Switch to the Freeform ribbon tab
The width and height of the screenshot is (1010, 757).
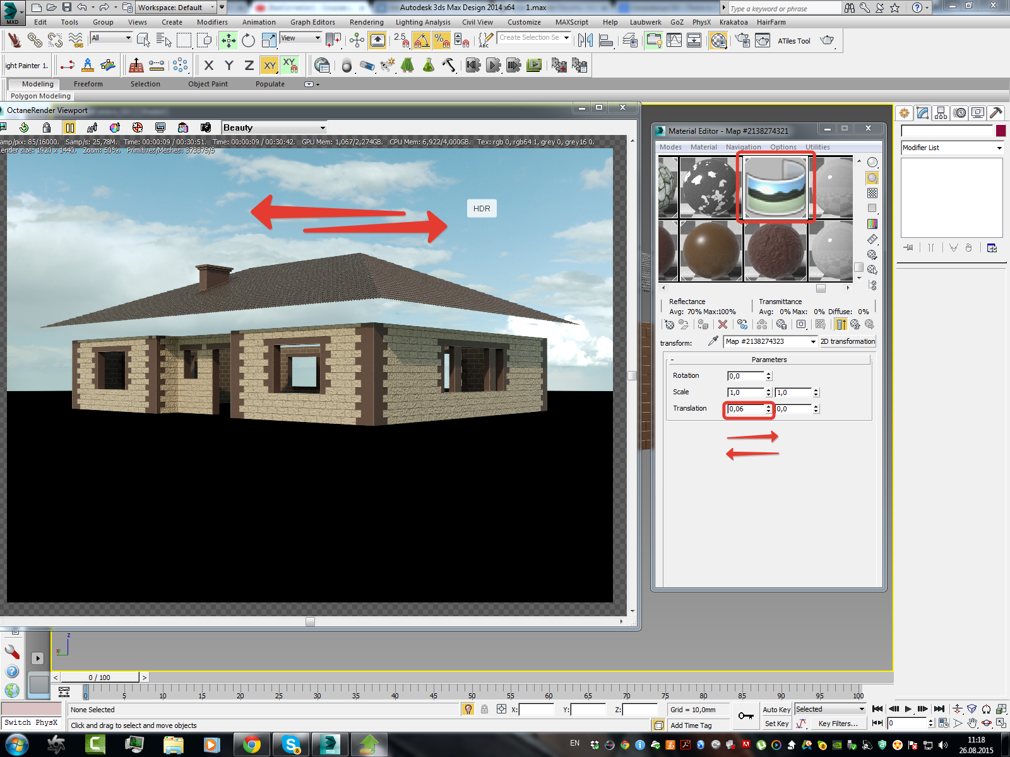pyautogui.click(x=88, y=84)
